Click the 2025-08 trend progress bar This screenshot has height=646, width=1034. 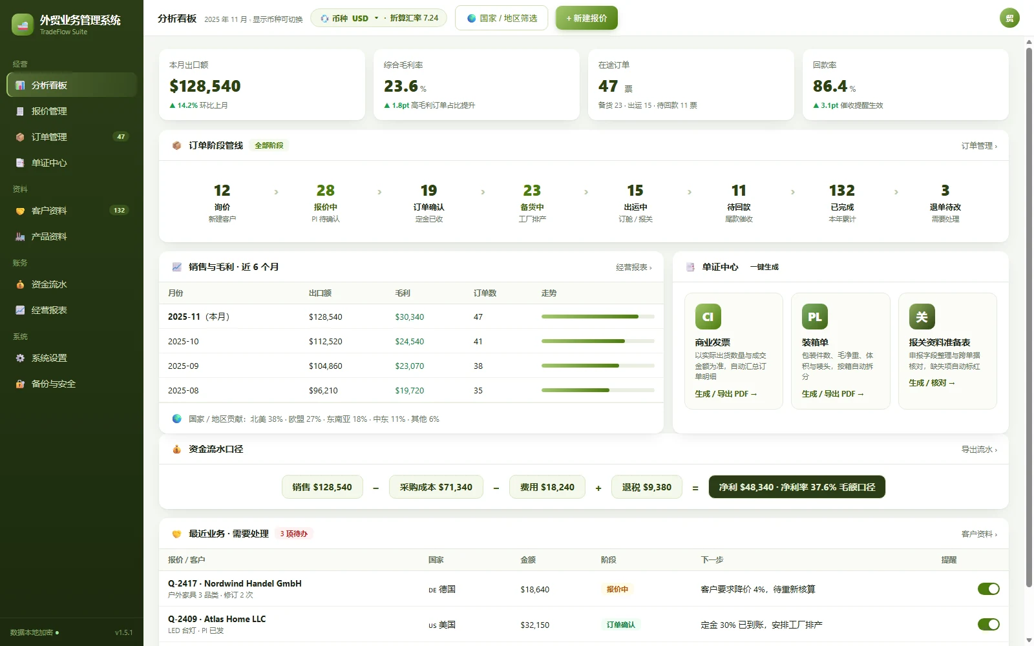[598, 390]
